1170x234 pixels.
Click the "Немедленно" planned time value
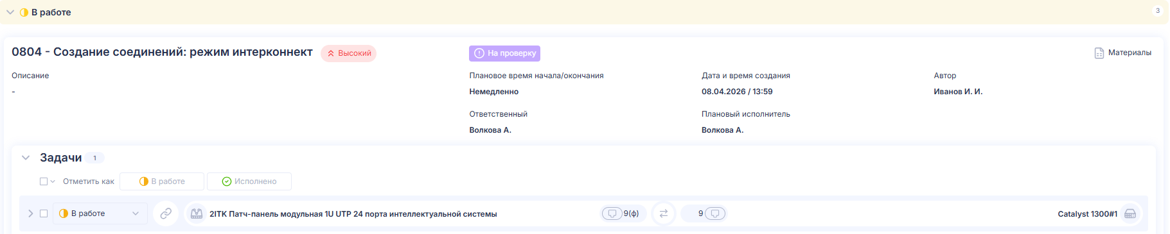coord(493,92)
